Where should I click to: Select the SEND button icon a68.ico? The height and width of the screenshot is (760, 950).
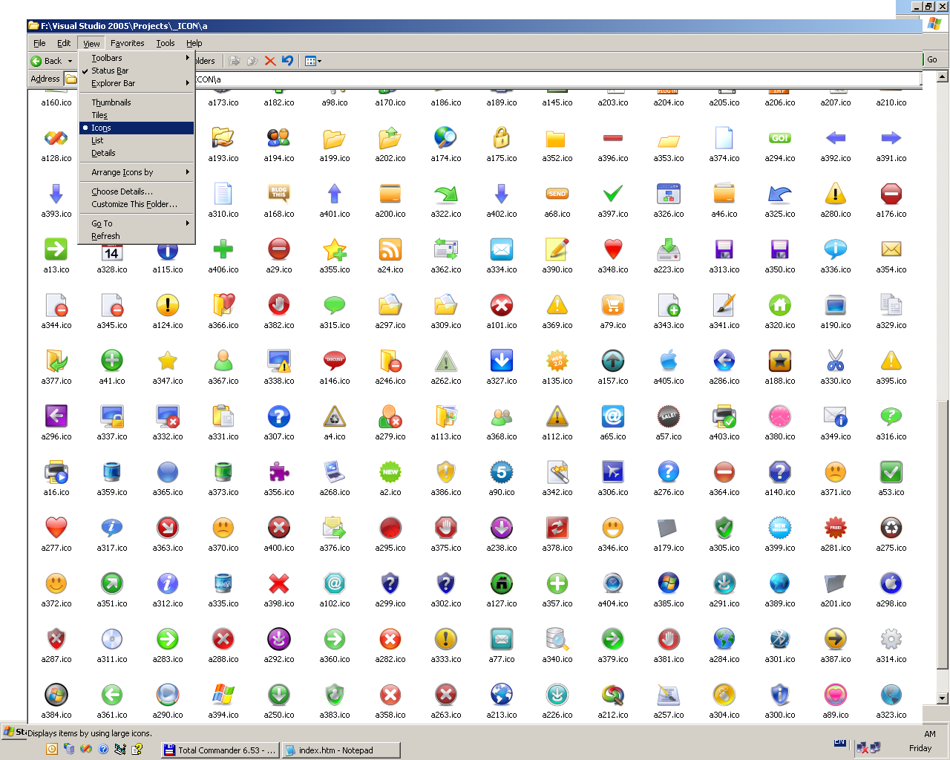coord(557,193)
